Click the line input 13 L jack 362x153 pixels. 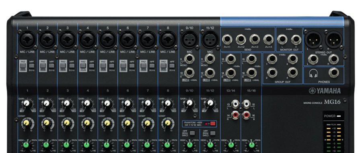point(230,59)
